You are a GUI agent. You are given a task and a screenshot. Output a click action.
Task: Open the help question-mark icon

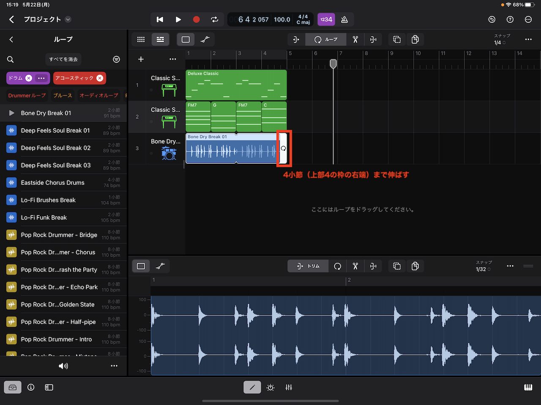pyautogui.click(x=510, y=19)
